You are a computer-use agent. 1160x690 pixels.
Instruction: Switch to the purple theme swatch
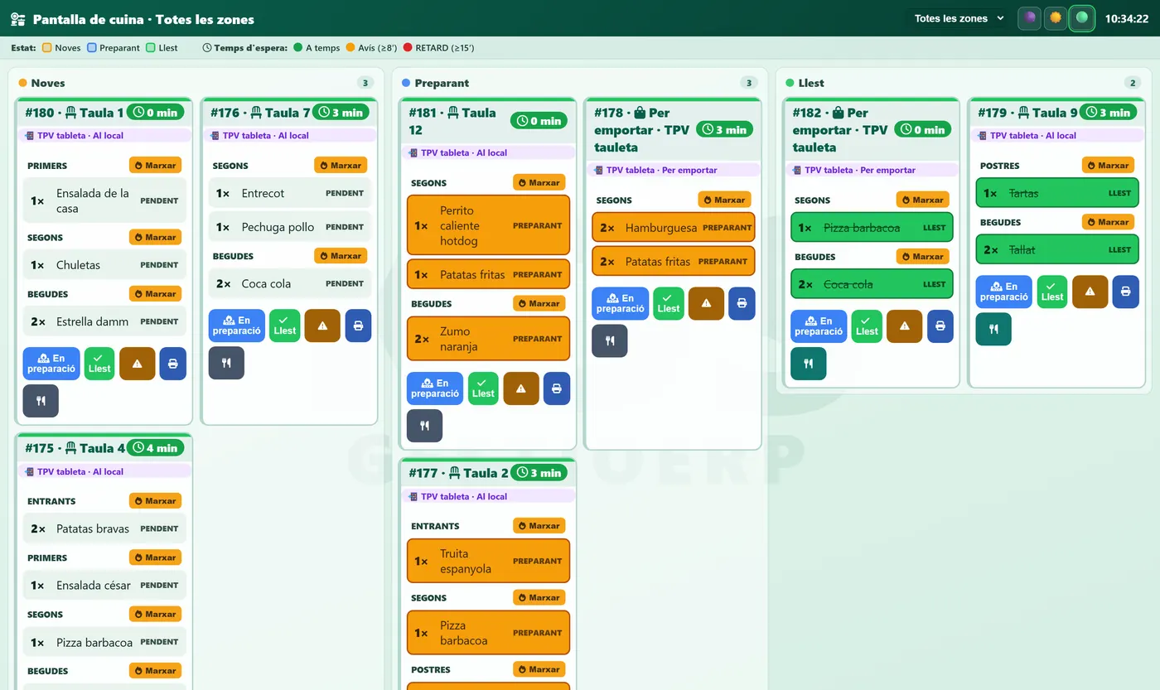click(1029, 17)
